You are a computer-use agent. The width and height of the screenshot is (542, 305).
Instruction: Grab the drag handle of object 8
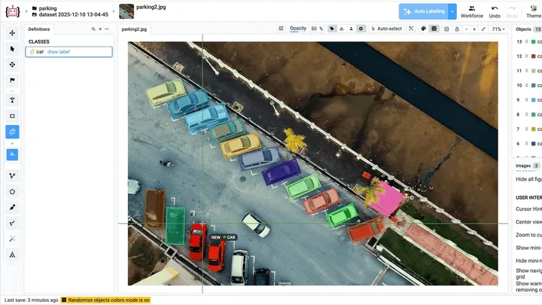[x=526, y=114]
